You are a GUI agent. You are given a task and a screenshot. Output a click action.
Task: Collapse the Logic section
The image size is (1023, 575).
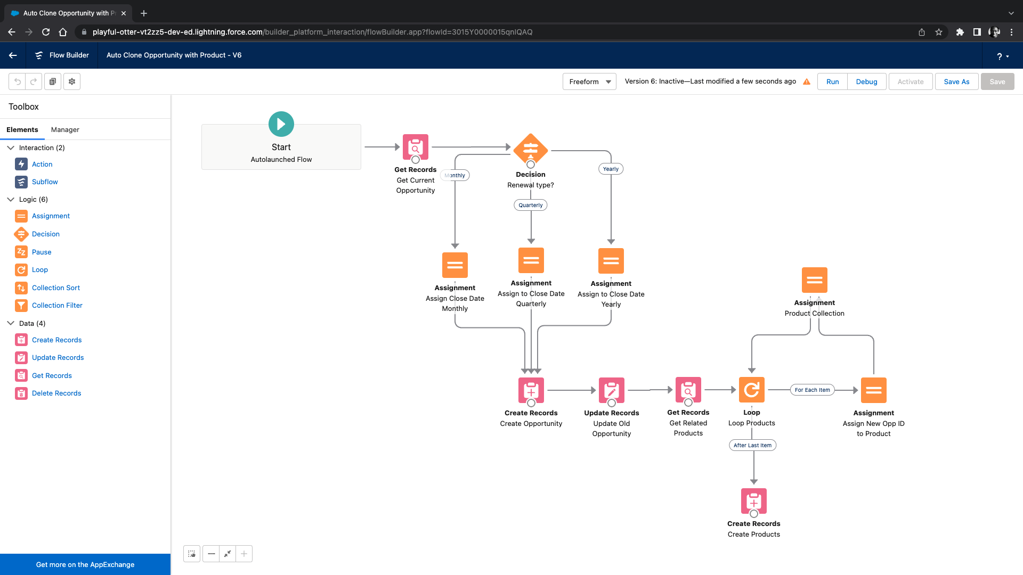click(x=11, y=199)
